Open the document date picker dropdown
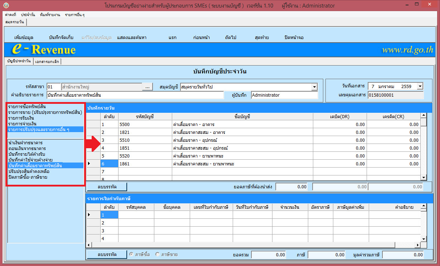 [420, 86]
